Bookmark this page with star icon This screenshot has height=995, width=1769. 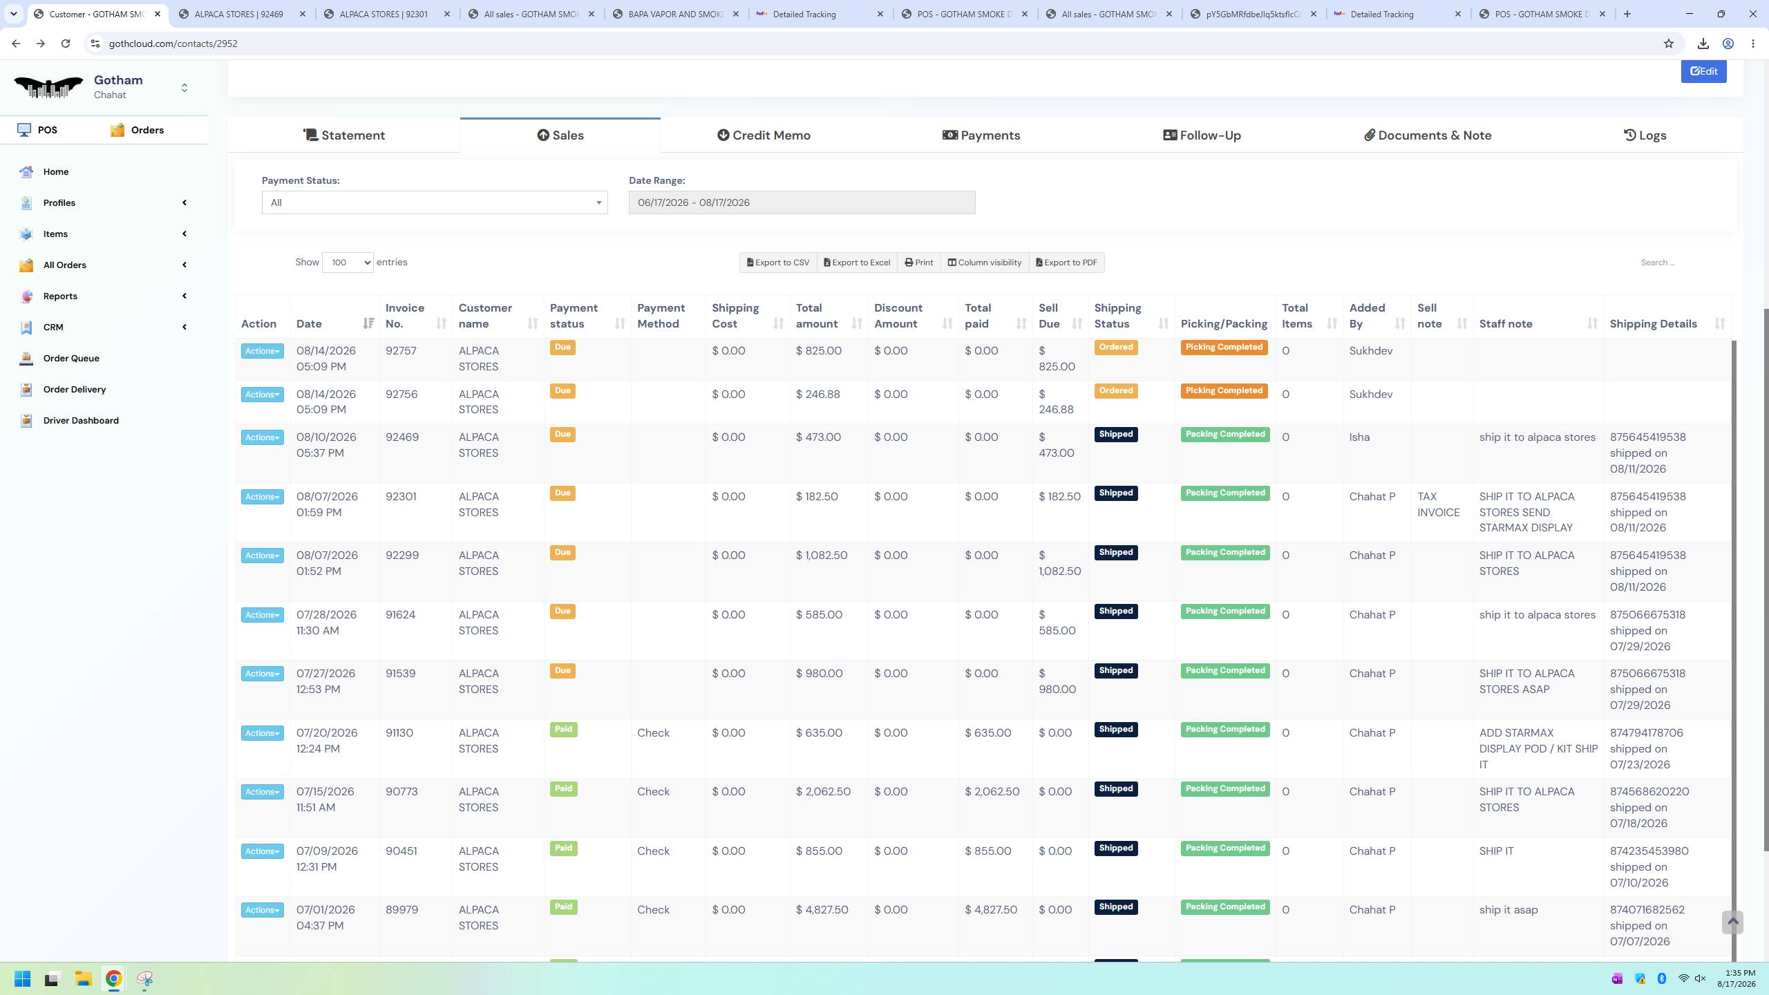1668,44
